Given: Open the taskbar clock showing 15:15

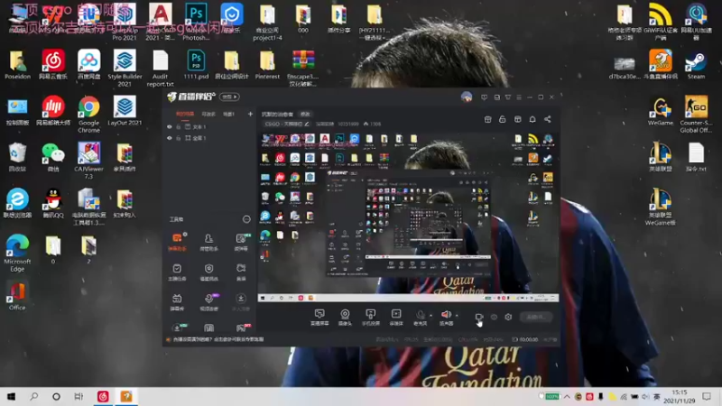Looking at the screenshot, I should 680,396.
